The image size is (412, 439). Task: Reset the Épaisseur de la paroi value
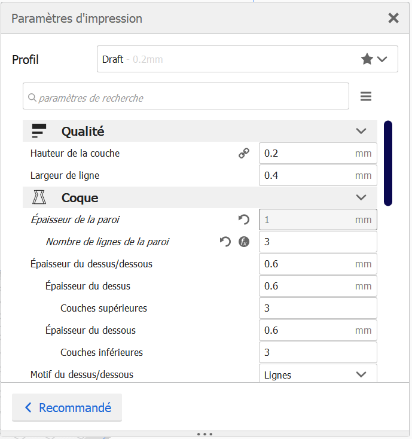[244, 219]
